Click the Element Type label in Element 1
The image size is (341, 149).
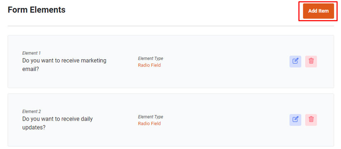(151, 59)
